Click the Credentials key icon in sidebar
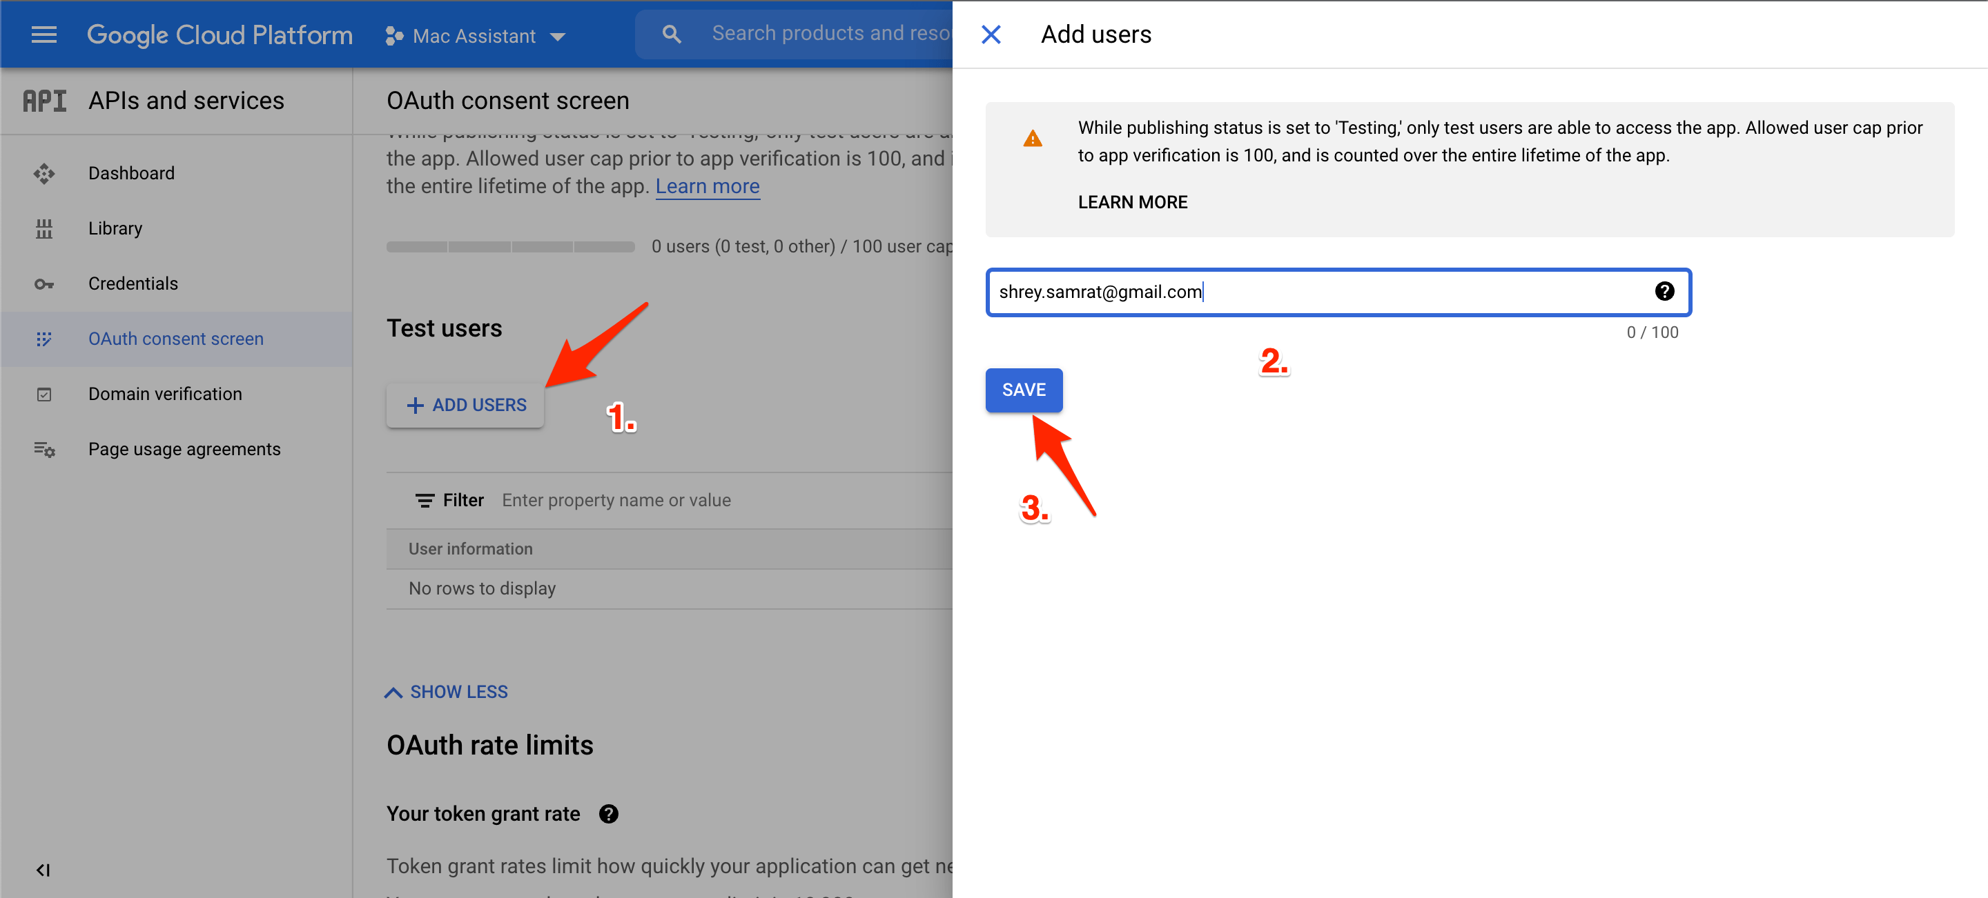The image size is (1988, 898). click(x=43, y=283)
